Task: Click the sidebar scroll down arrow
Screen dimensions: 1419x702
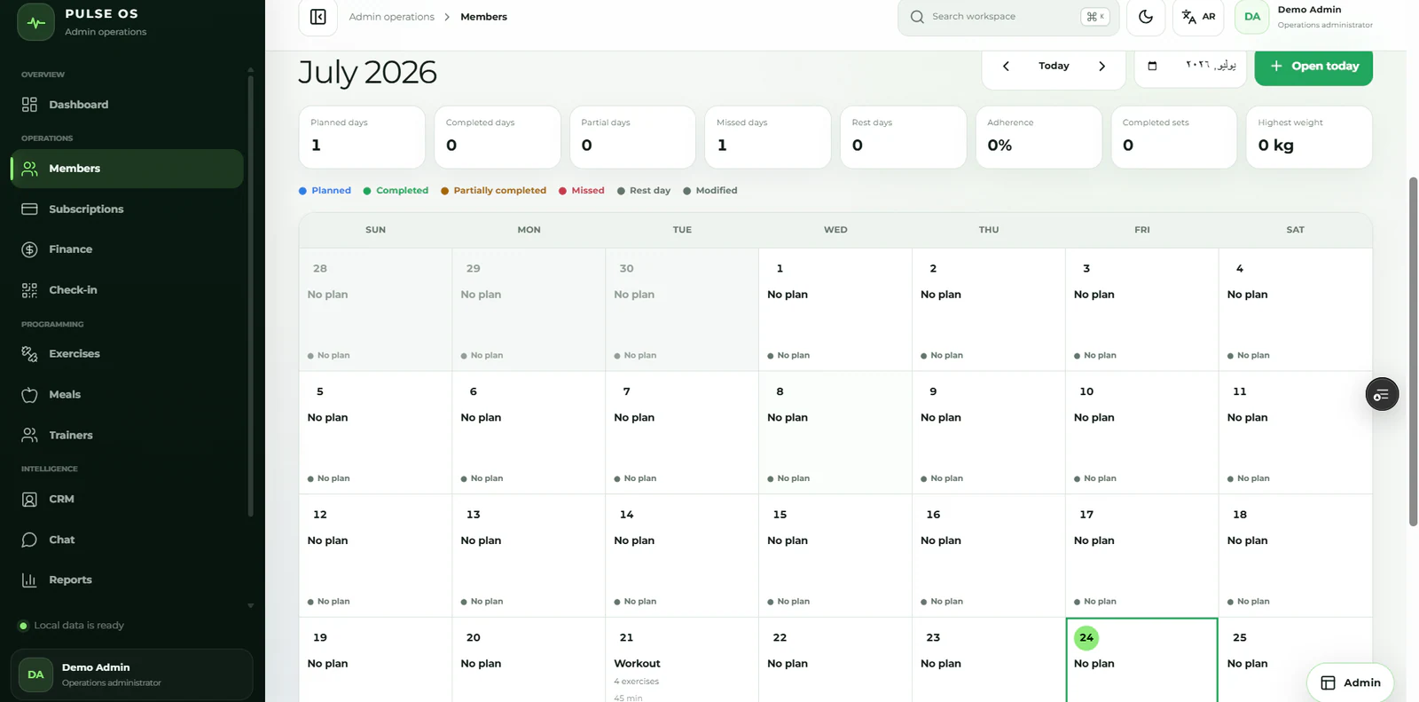Action: 250,606
